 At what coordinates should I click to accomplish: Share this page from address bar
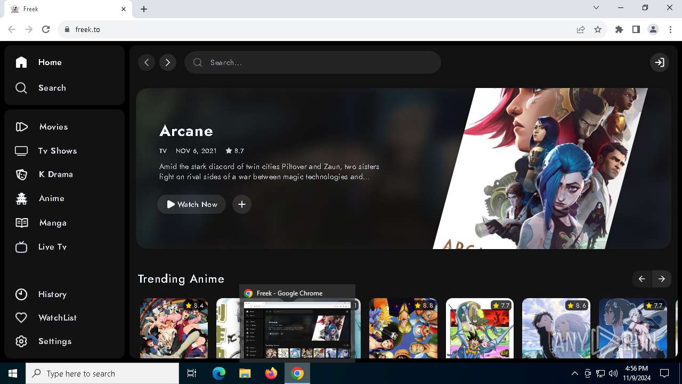click(581, 29)
